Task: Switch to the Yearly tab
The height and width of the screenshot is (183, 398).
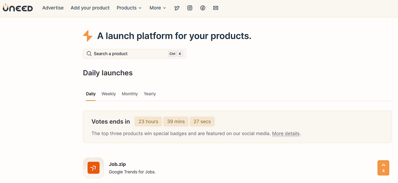Action: 150,94
